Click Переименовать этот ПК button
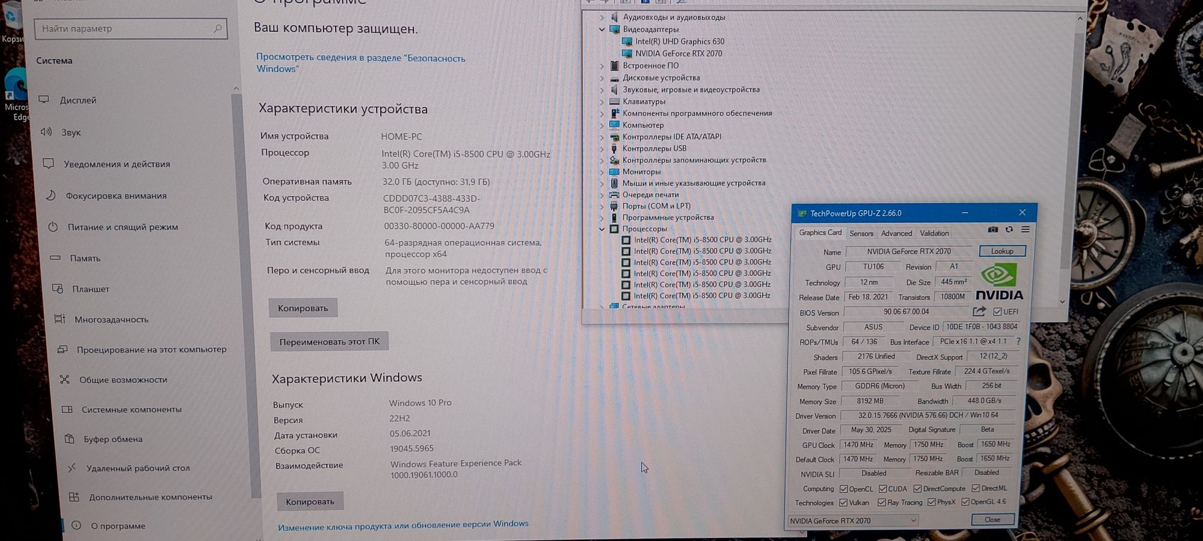1203x541 pixels. coord(330,341)
